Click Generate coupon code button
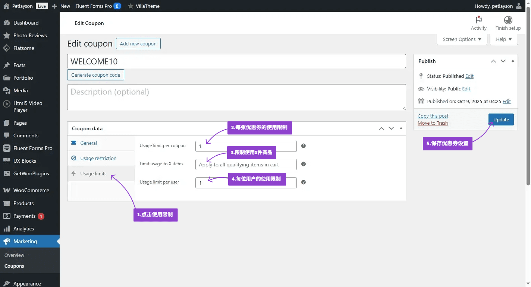The height and width of the screenshot is (287, 531). (x=95, y=75)
